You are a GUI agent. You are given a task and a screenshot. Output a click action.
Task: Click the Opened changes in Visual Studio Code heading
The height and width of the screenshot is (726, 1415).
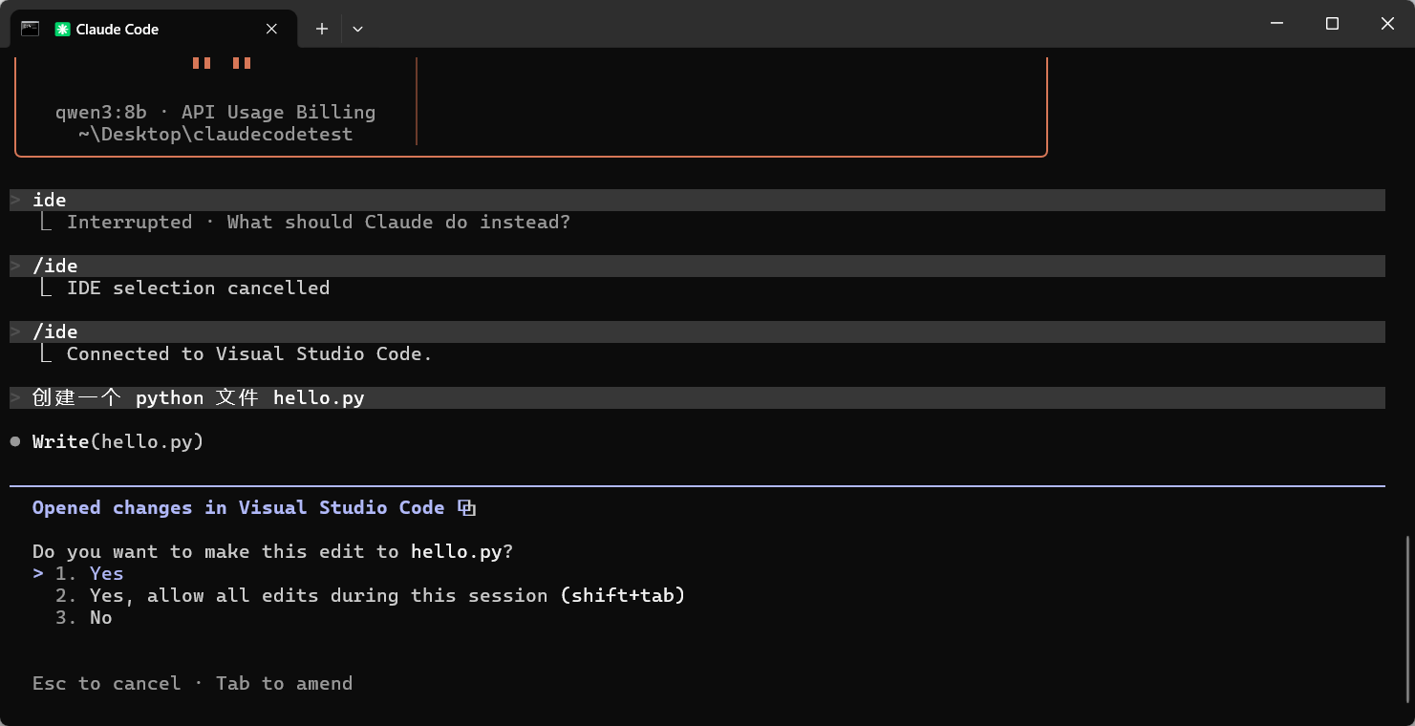(238, 507)
